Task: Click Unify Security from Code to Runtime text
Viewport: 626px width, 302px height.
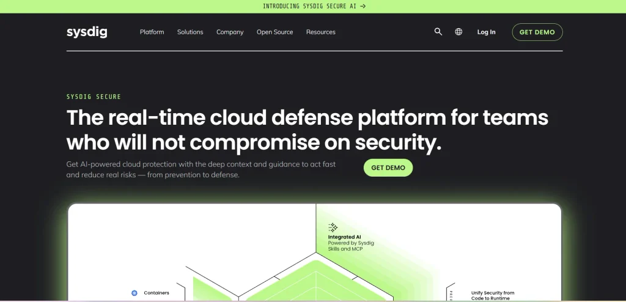Action: [x=493, y=296]
